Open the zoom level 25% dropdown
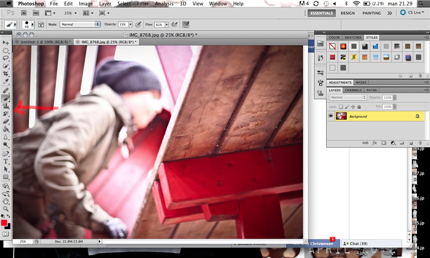Viewport: 430px width, 258px height. pyautogui.click(x=71, y=13)
